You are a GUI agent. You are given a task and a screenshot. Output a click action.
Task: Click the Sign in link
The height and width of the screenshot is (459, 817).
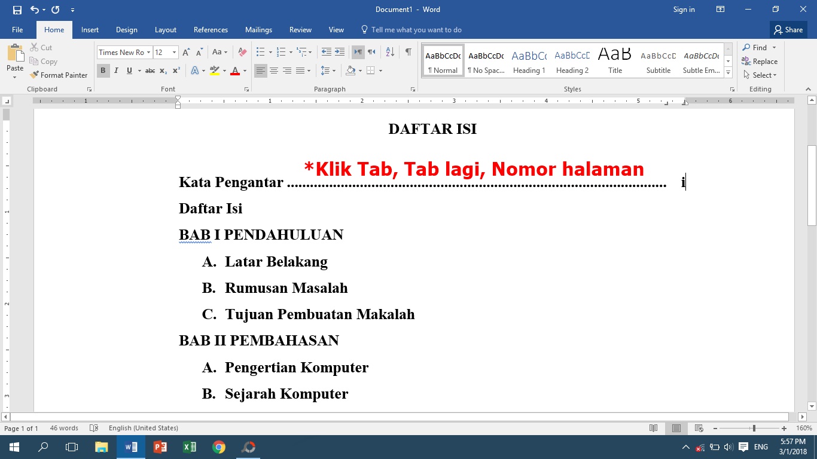tap(684, 10)
